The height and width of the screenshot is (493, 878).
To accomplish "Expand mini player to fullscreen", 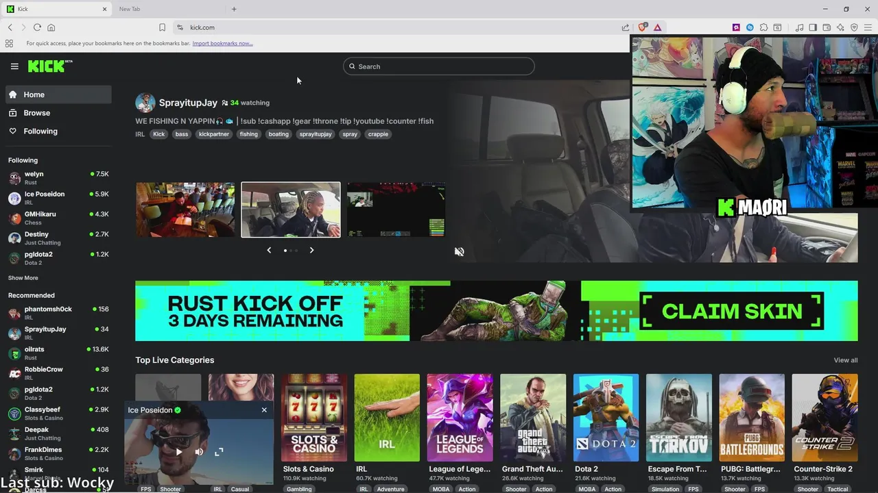I will click(x=219, y=452).
